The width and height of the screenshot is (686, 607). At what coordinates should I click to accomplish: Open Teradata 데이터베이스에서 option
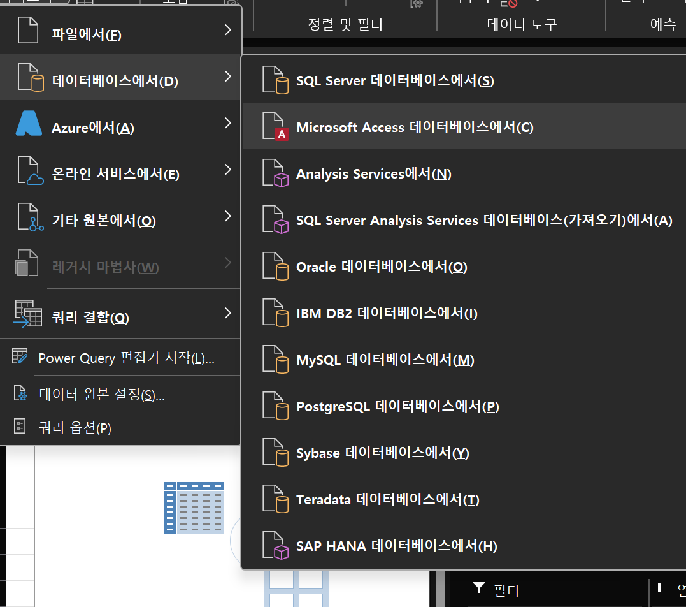click(x=387, y=500)
